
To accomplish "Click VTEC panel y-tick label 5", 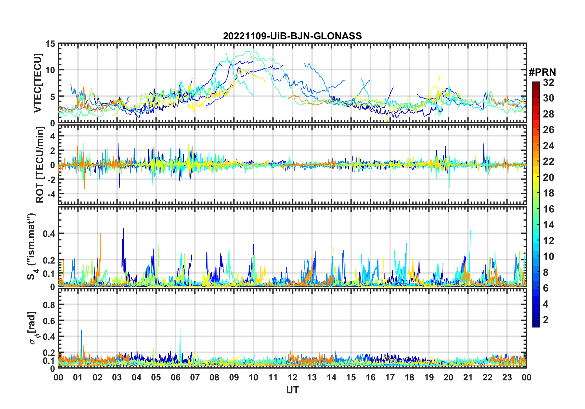I will pyautogui.click(x=53, y=97).
